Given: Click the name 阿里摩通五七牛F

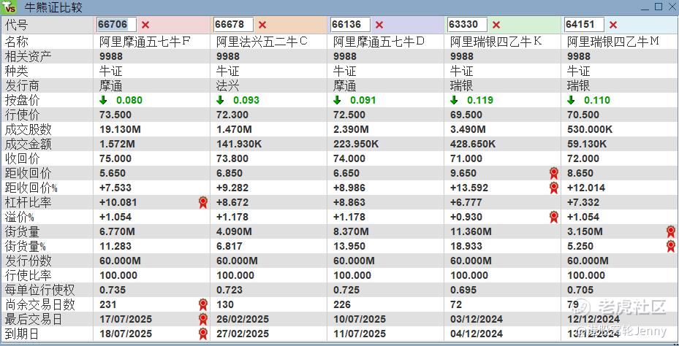Looking at the screenshot, I should [x=145, y=42].
